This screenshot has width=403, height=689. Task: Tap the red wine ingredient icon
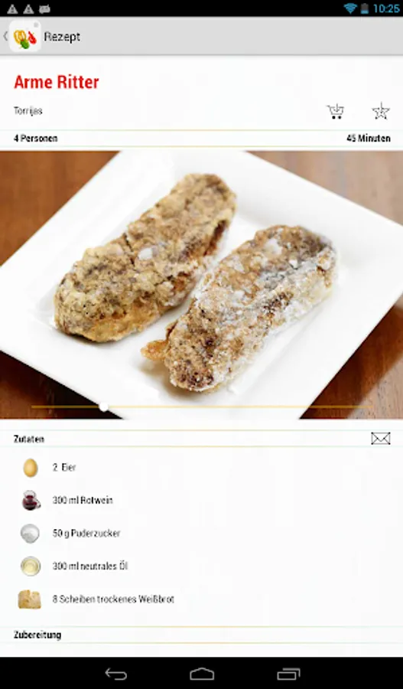(31, 500)
